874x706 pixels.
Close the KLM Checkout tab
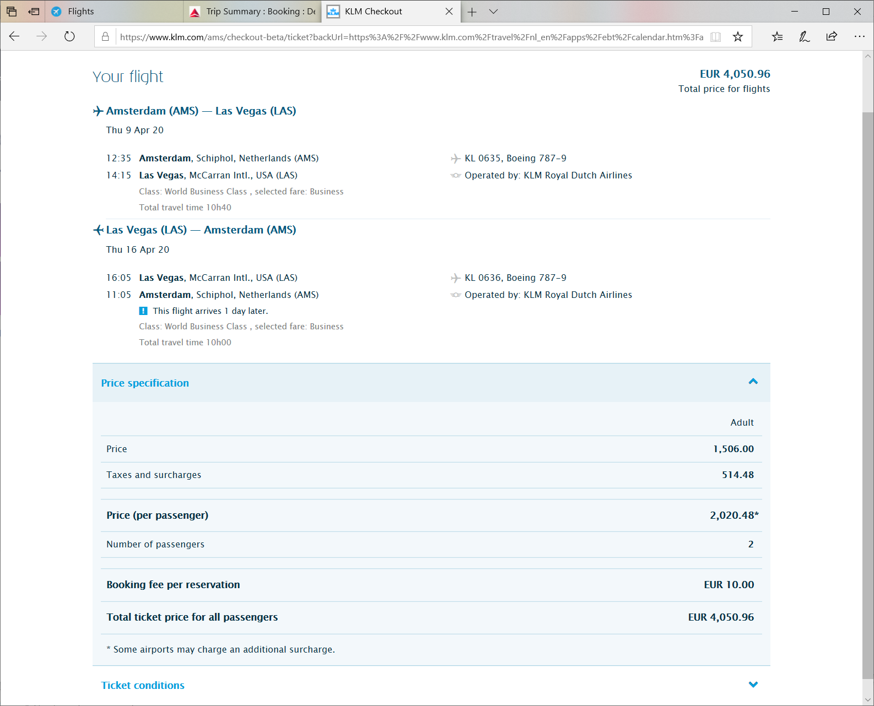coord(449,12)
